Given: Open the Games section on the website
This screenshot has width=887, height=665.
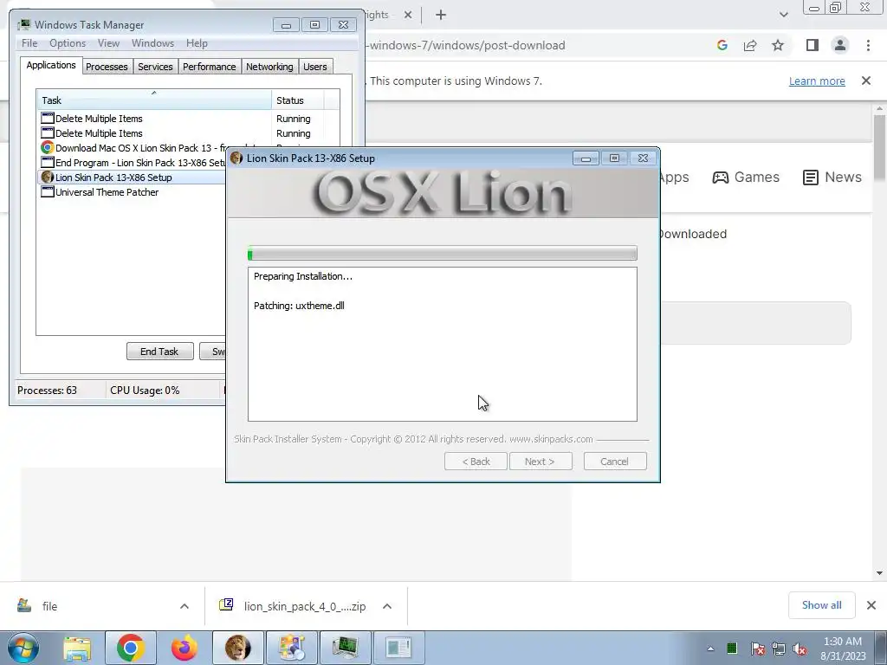Looking at the screenshot, I should tap(746, 177).
